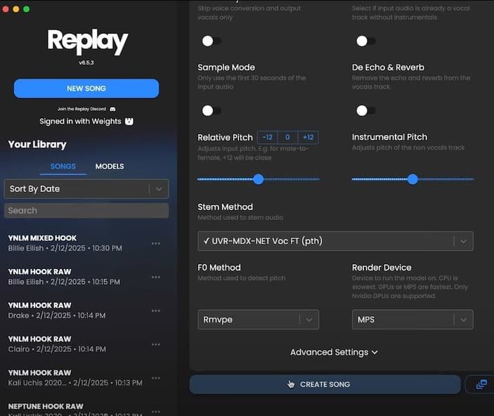Click the macOS green fullscreen window button
The height and width of the screenshot is (416, 494).
click(27, 9)
